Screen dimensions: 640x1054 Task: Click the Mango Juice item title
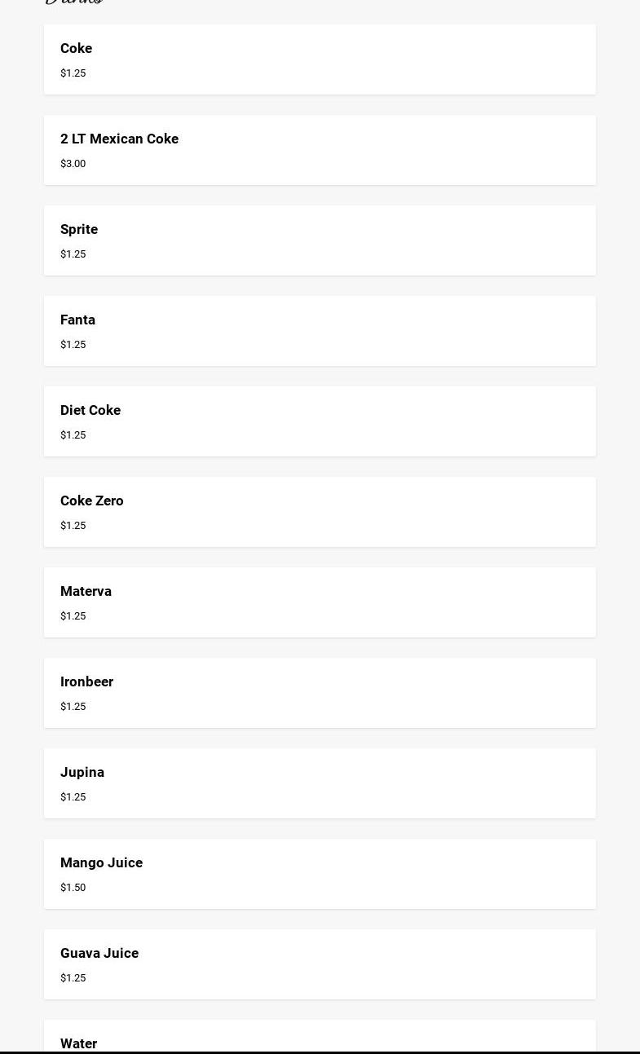101,863
